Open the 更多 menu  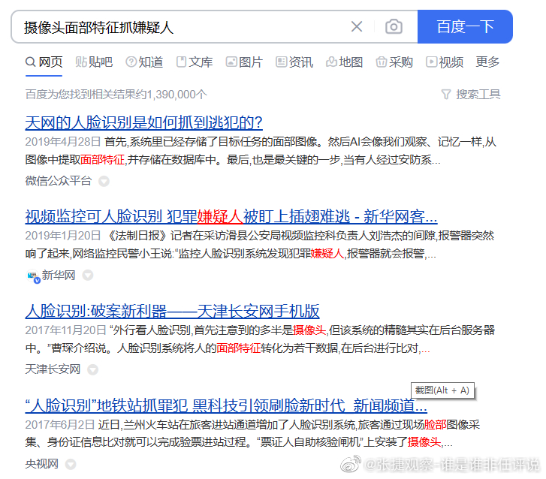[x=487, y=62]
